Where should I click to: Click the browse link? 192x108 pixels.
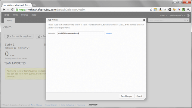(x=109, y=33)
